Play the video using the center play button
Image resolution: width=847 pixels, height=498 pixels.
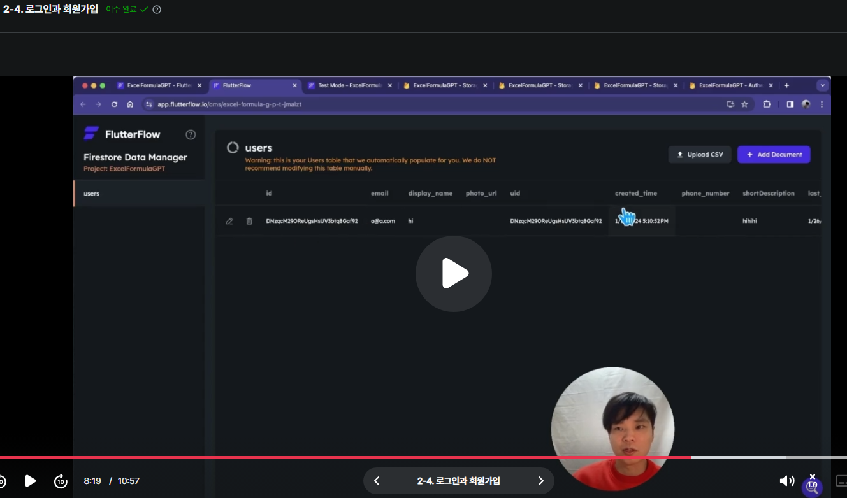pyautogui.click(x=453, y=274)
